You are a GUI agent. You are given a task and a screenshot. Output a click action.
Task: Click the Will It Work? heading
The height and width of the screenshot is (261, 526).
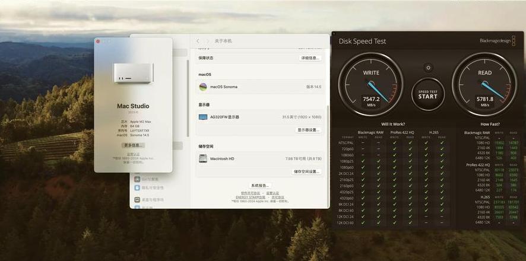pos(393,124)
